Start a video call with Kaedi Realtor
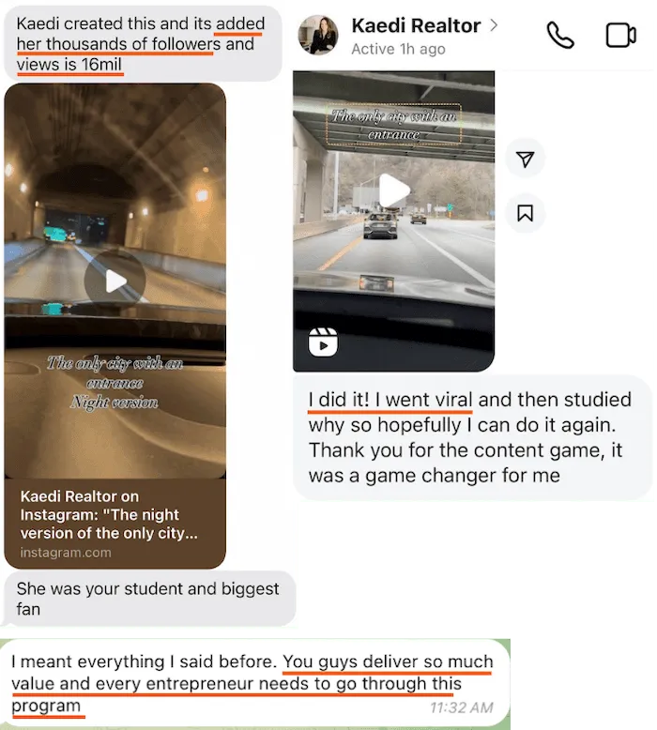This screenshot has height=730, width=657. (621, 36)
